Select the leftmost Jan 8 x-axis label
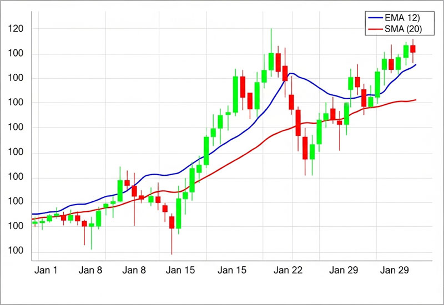 pyautogui.click(x=90, y=271)
